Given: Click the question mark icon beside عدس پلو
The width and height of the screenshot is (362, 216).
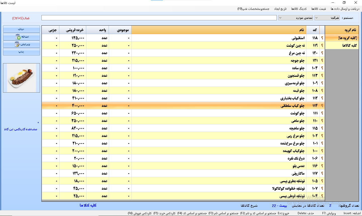Looking at the screenshot, I should click(x=322, y=166).
